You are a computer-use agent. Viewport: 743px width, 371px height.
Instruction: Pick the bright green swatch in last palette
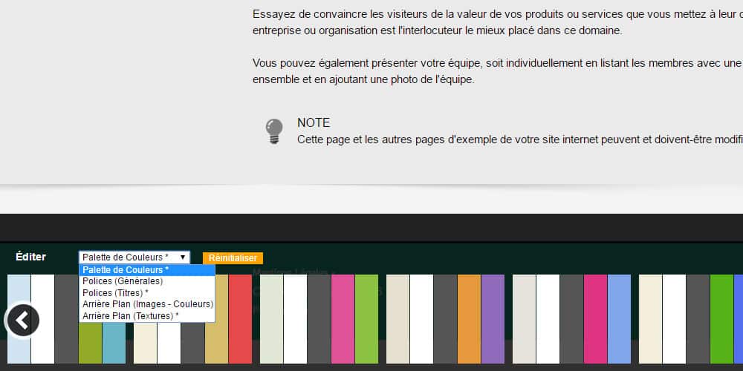click(x=721, y=319)
